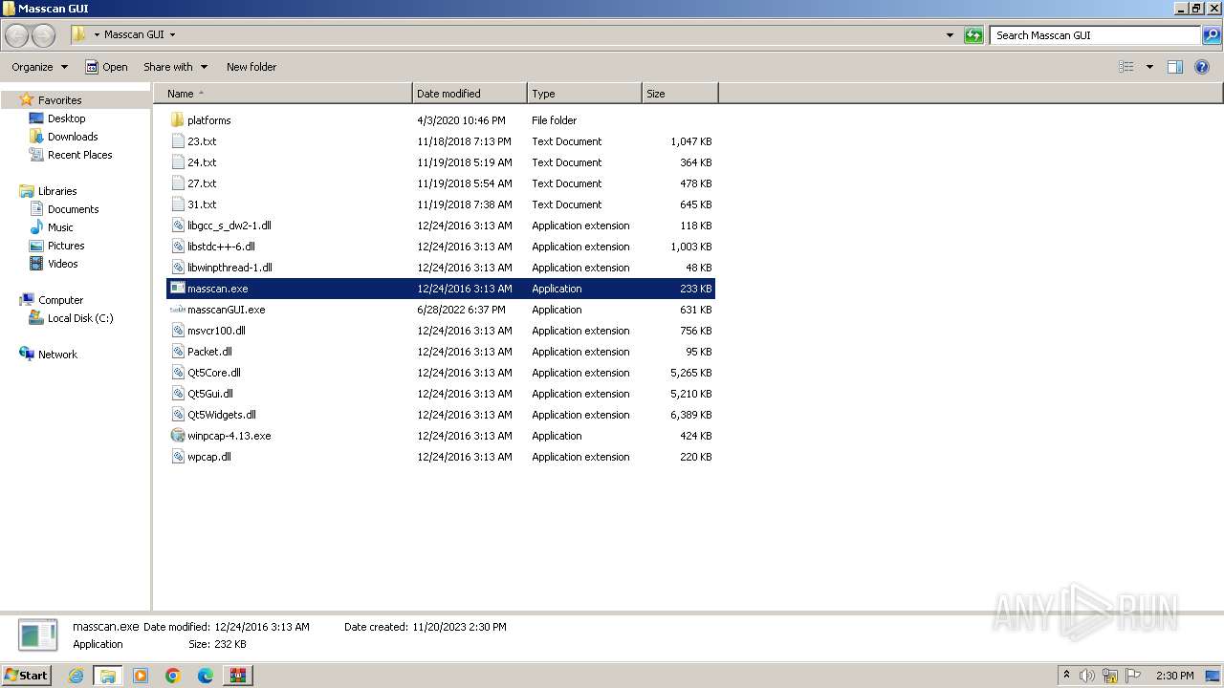Open the Share with menu

click(x=175, y=67)
